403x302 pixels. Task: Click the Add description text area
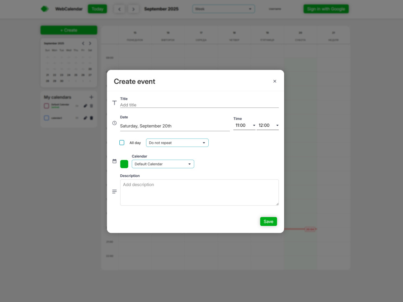pyautogui.click(x=199, y=192)
